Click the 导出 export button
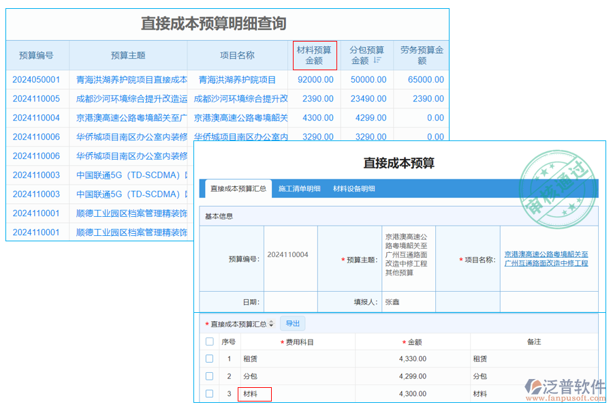This screenshot has height=409, width=613. pyautogui.click(x=292, y=322)
